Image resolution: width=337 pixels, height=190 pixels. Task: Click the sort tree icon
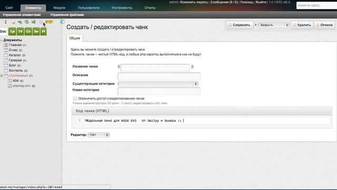pos(34,22)
